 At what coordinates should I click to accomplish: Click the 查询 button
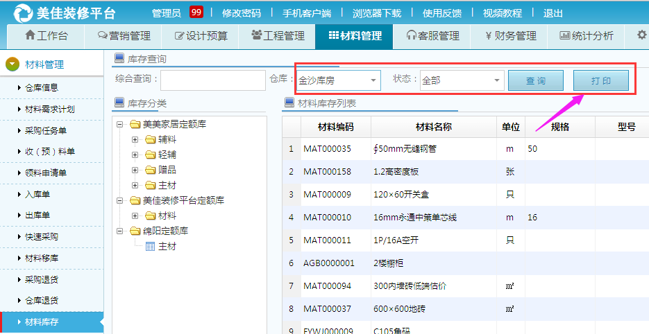[x=535, y=81]
